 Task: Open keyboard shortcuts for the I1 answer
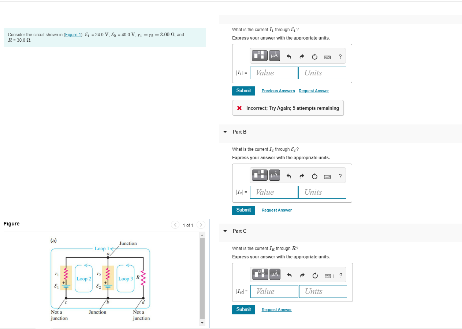328,57
